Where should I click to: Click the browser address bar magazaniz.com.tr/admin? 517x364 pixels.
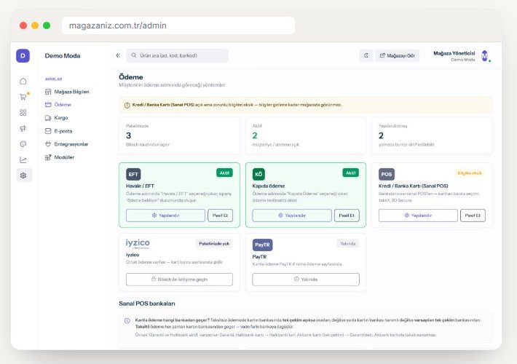click(178, 25)
